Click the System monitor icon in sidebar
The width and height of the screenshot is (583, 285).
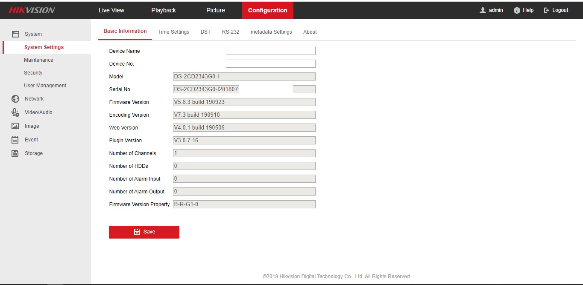15,34
